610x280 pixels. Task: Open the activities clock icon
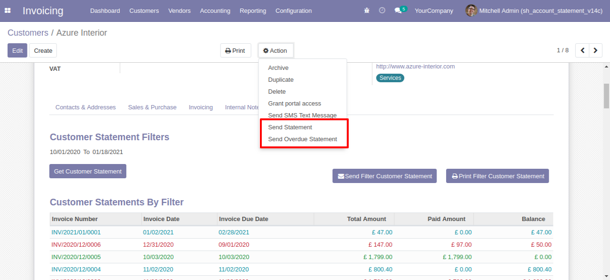[x=382, y=10]
